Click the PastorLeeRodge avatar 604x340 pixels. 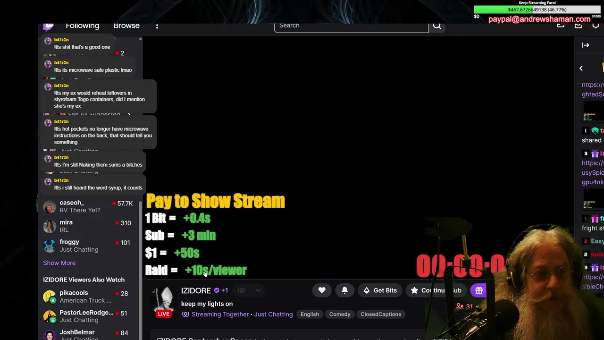tap(50, 316)
